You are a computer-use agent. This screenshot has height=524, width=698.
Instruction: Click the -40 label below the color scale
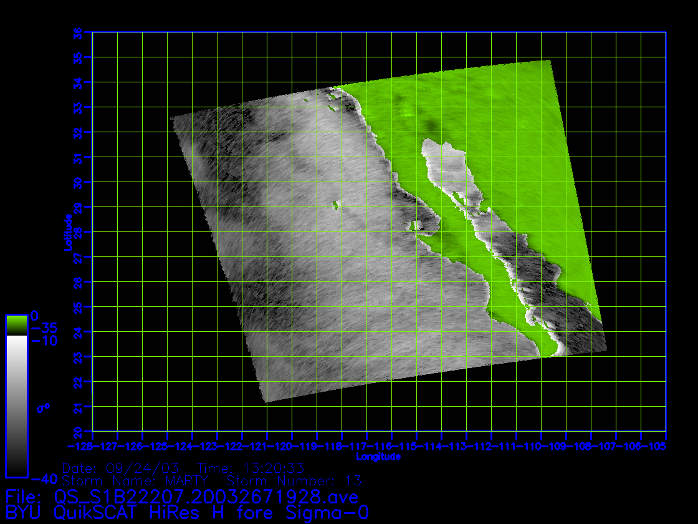44,479
